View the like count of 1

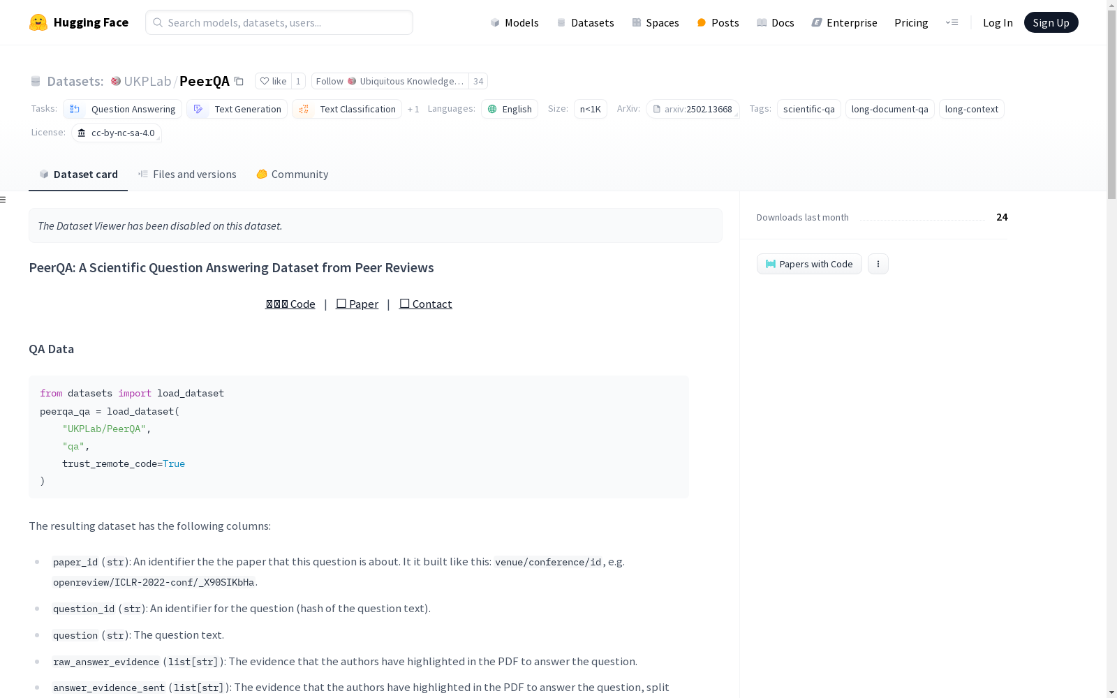(x=298, y=81)
